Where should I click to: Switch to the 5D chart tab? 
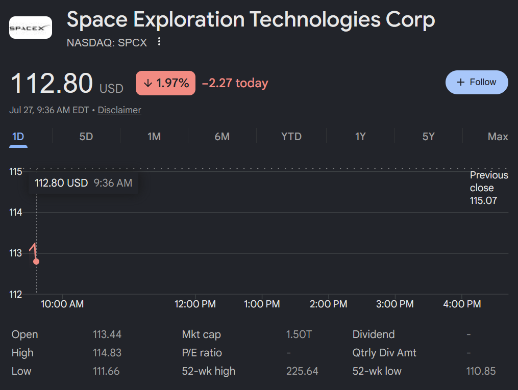click(x=86, y=137)
